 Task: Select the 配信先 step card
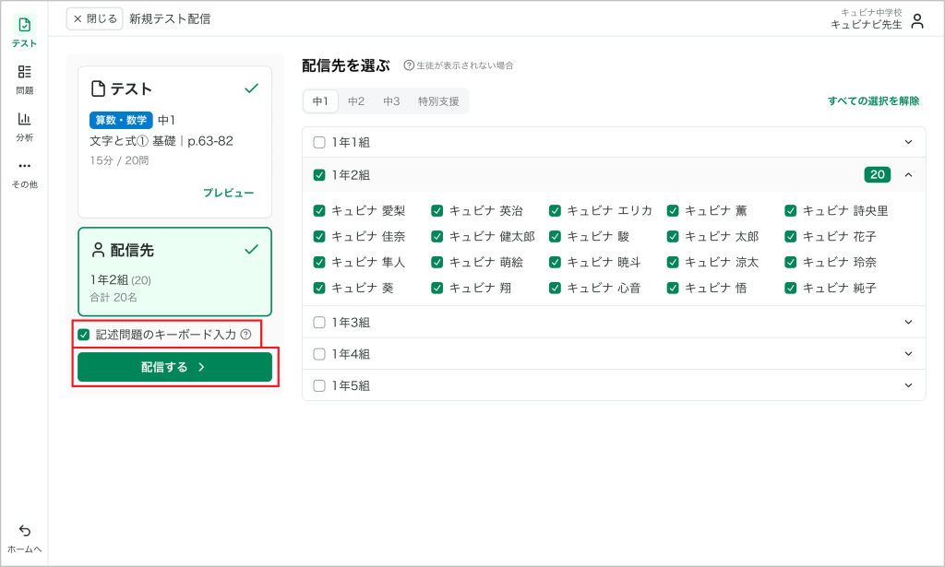click(174, 271)
